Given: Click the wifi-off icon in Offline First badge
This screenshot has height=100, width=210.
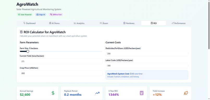Looking at the screenshot, I should pos(51,15).
